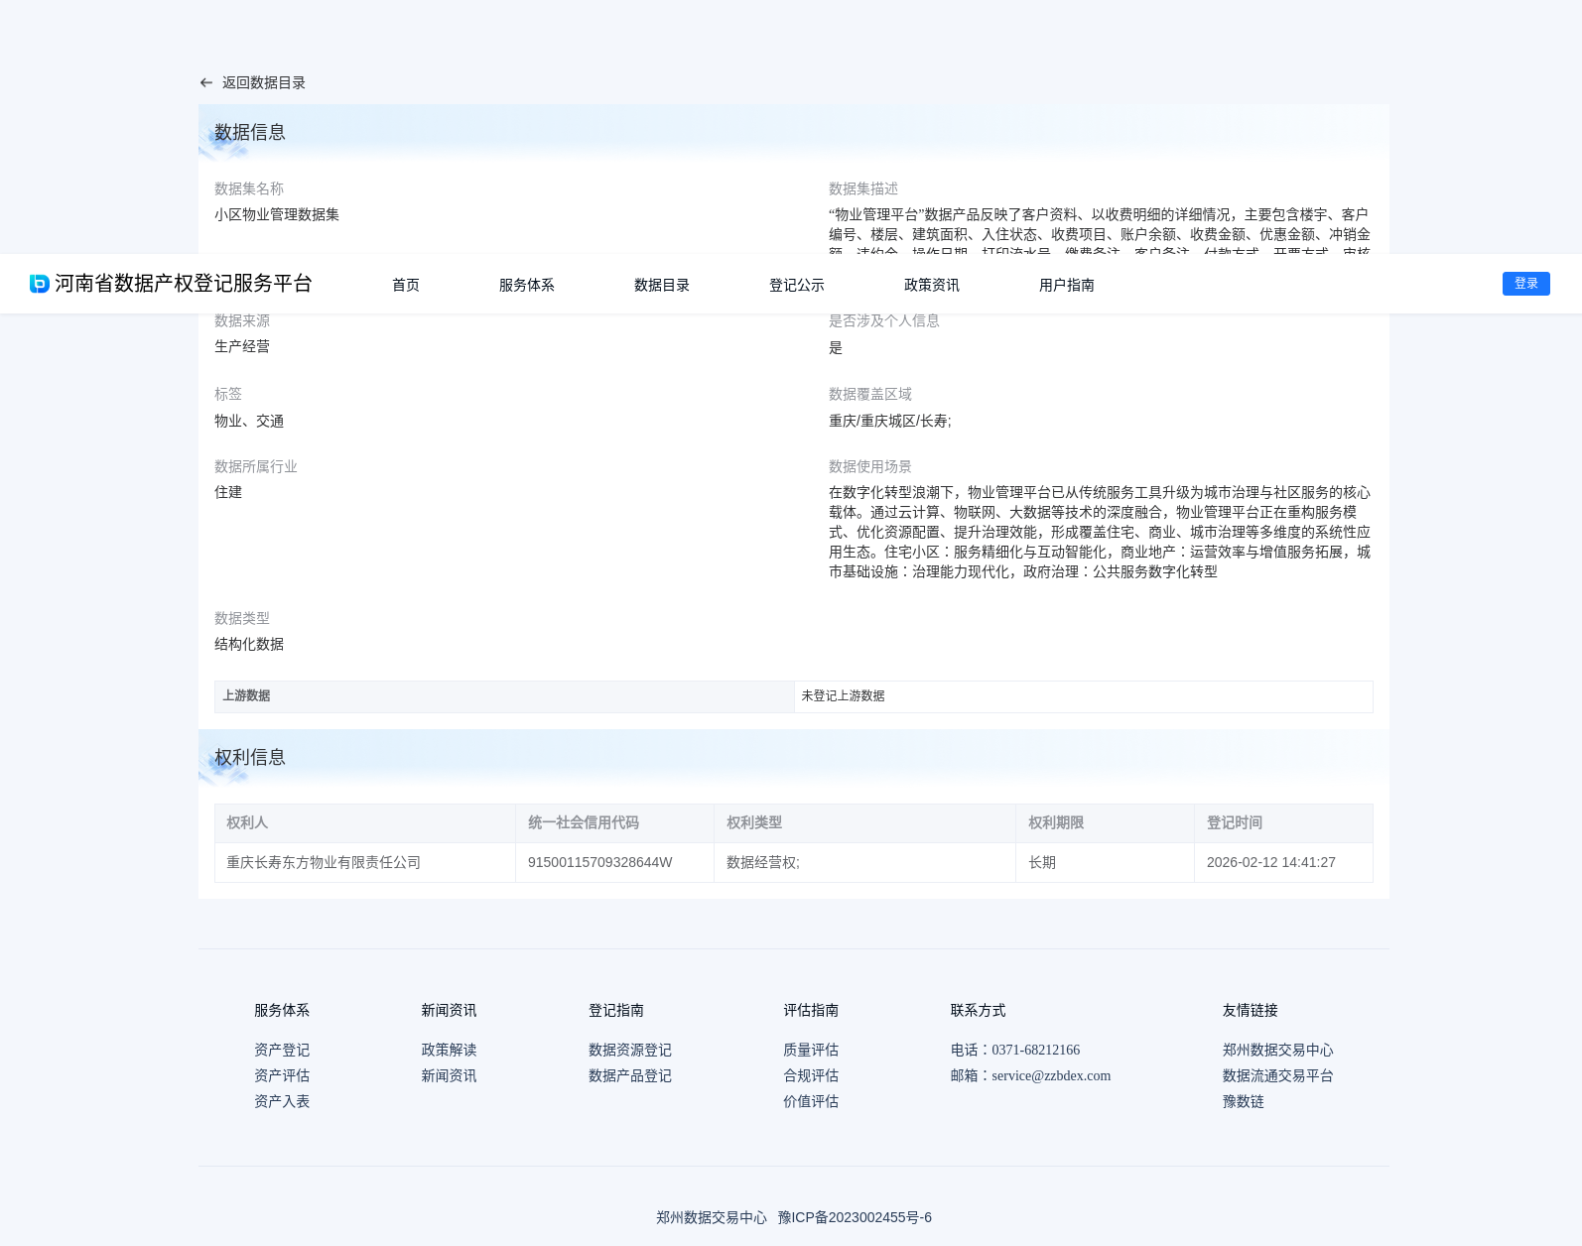This screenshot has width=1582, height=1246.
Task: Open footer link 资产入表
Action: pyautogui.click(x=282, y=1101)
